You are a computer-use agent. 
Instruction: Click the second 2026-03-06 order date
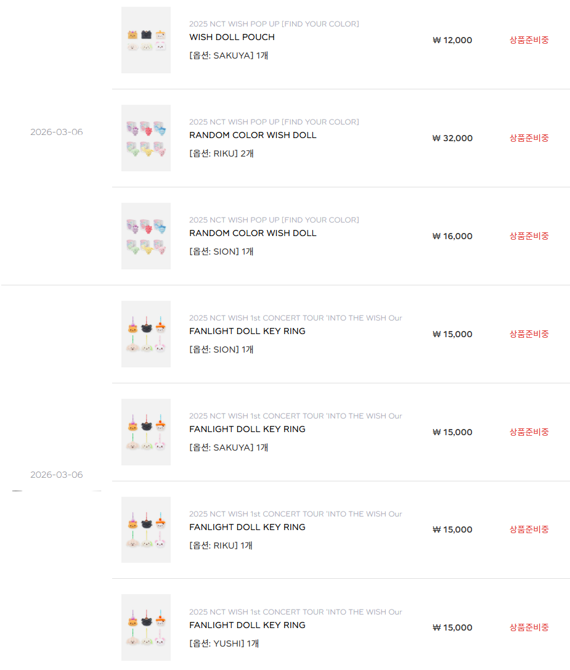[x=56, y=475]
